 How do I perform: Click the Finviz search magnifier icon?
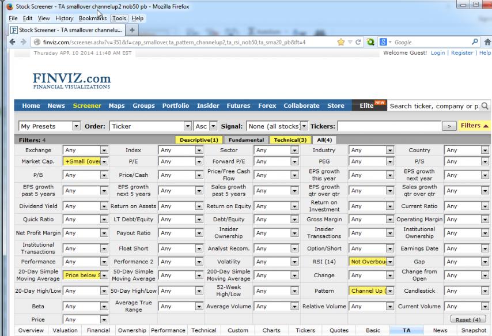[x=485, y=106]
